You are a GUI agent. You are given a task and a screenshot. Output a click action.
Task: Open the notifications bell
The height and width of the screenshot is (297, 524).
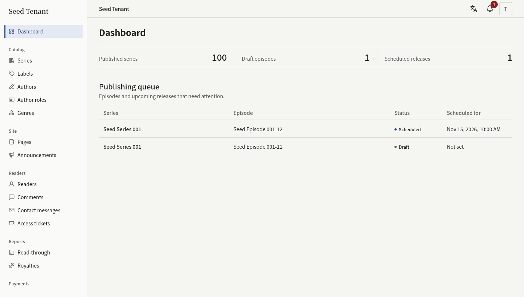490,9
